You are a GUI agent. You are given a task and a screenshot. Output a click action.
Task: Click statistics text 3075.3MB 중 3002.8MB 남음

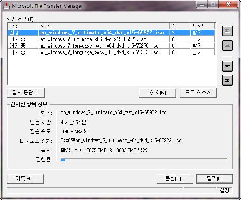tap(117, 150)
